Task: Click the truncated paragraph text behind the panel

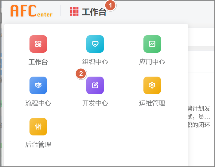Action: pyautogui.click(x=199, y=117)
